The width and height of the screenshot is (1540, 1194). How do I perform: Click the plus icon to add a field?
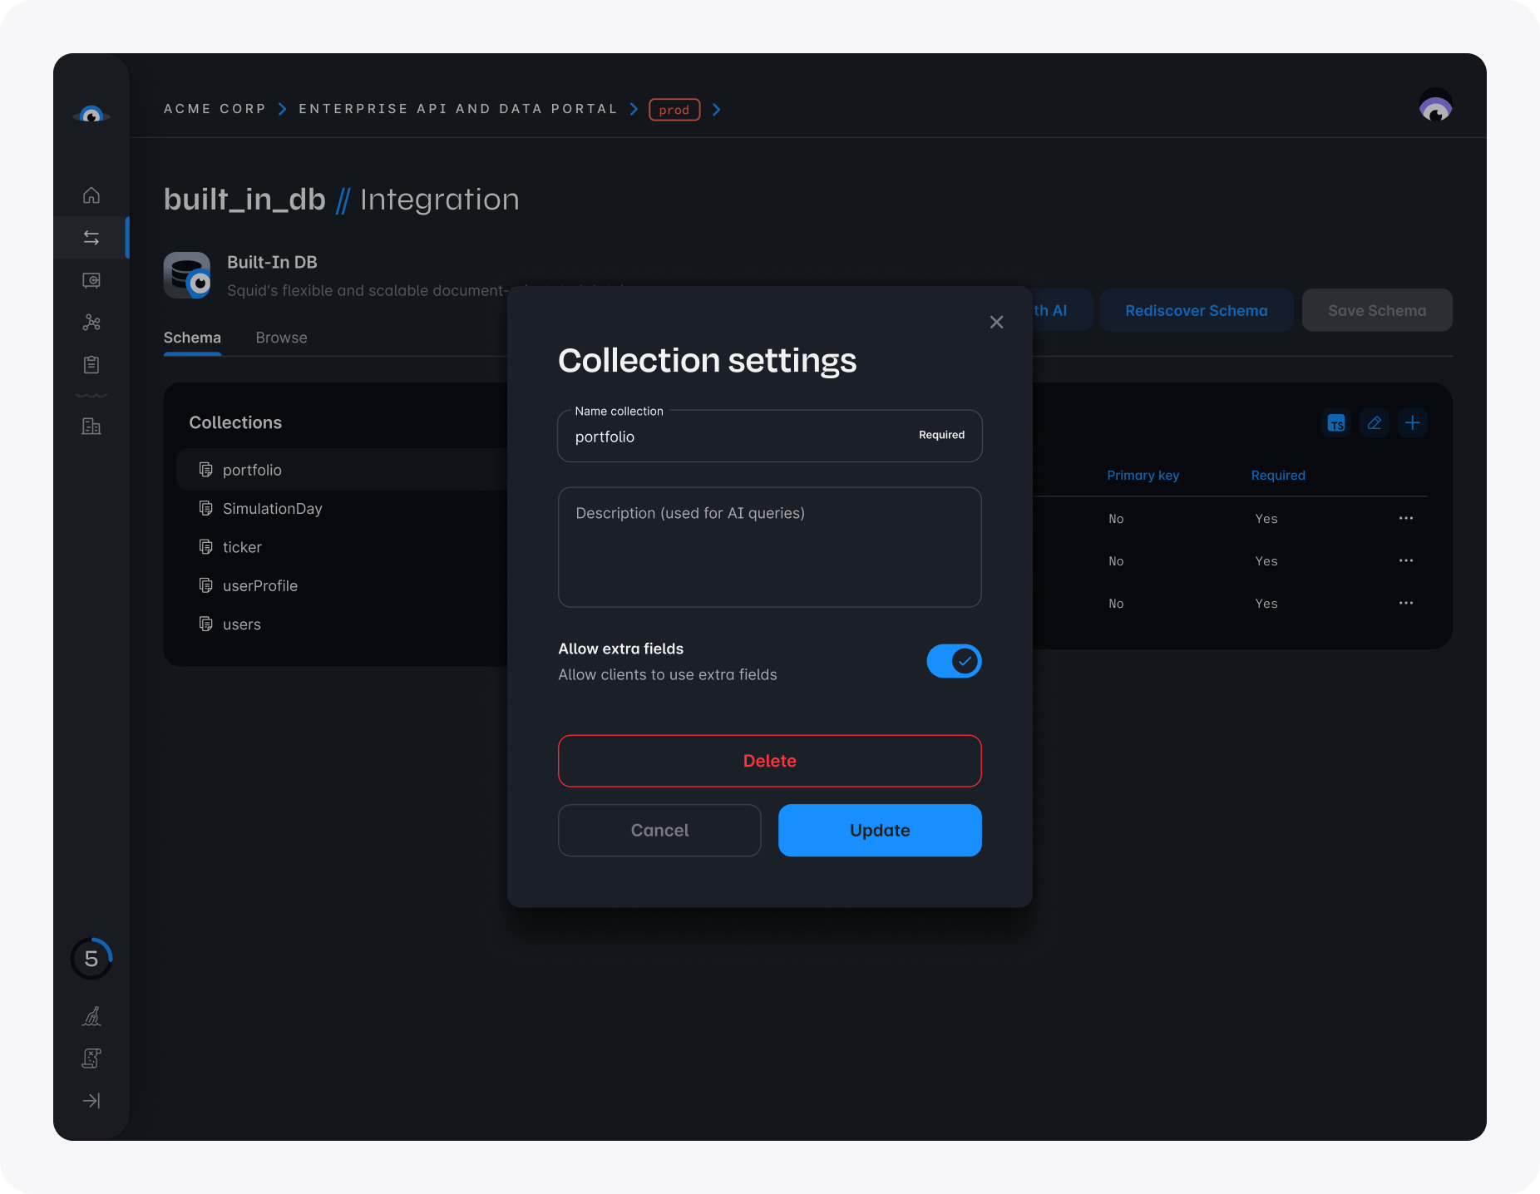click(x=1413, y=423)
